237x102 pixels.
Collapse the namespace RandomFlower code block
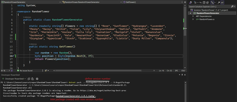[16, 12]
